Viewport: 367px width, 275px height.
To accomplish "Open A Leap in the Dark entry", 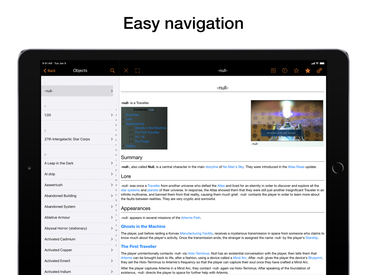I will pos(77,163).
